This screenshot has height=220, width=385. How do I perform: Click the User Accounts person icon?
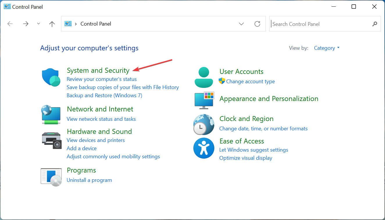(x=204, y=77)
